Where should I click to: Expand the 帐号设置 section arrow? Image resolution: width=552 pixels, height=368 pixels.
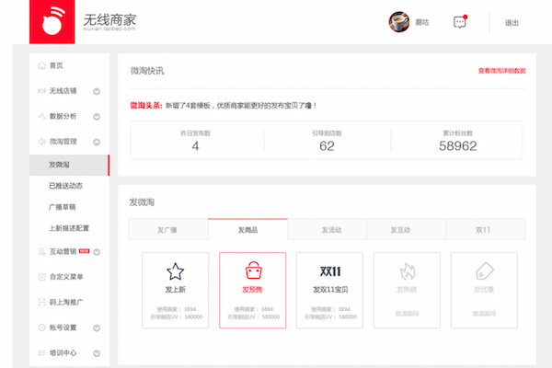click(97, 328)
